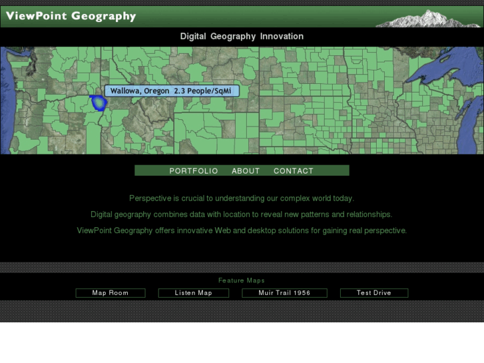Click Lake Superior on the map
The image size is (484, 363).
447,67
